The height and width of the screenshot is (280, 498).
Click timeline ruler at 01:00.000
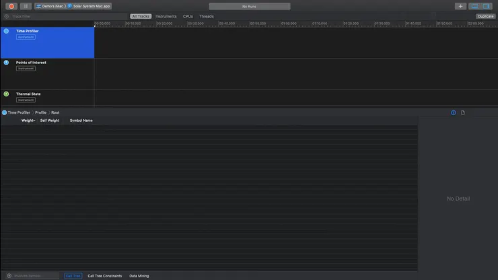point(289,24)
